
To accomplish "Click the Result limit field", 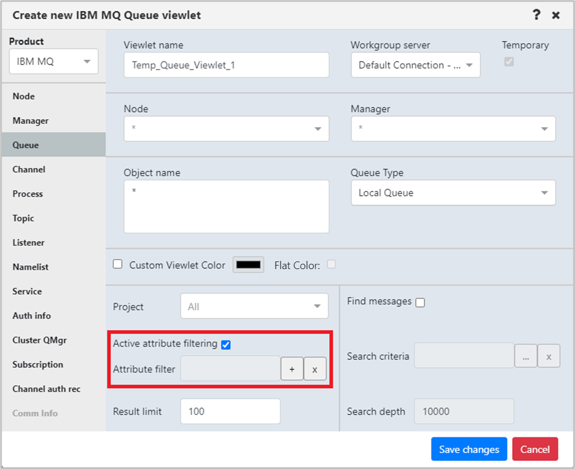I will [x=230, y=412].
